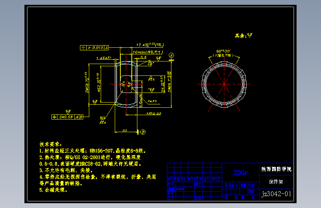Click the 阶段标记 cell
This screenshot has width=321, height=208.
231,185
